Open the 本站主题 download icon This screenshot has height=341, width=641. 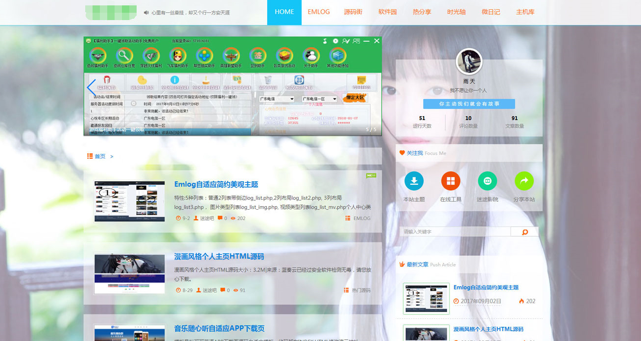[414, 181]
